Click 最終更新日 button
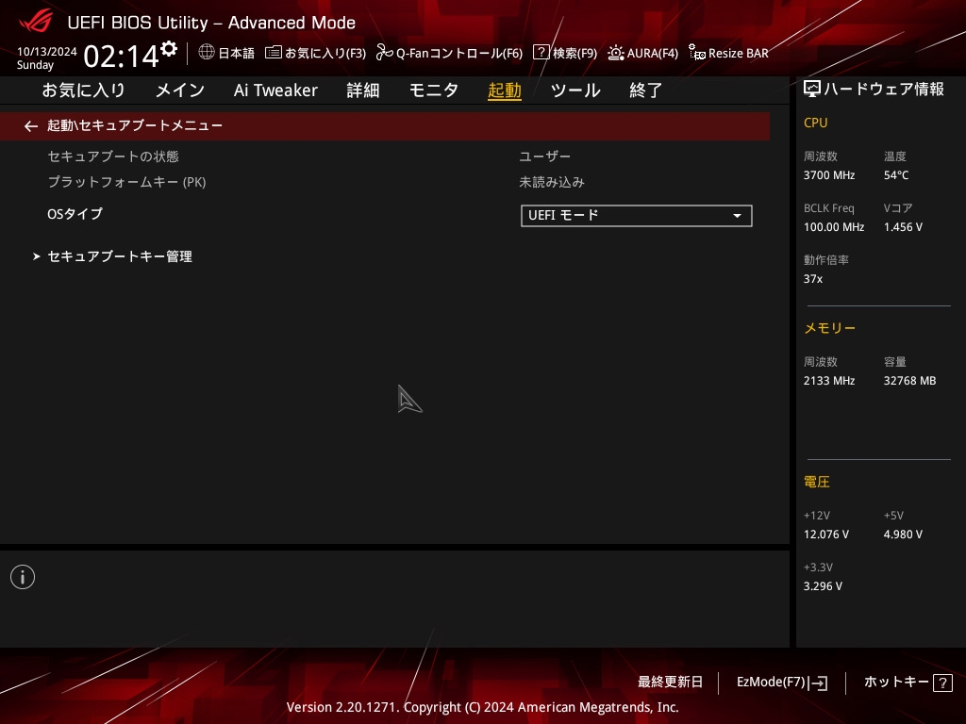Viewport: 966px width, 724px height. (671, 683)
